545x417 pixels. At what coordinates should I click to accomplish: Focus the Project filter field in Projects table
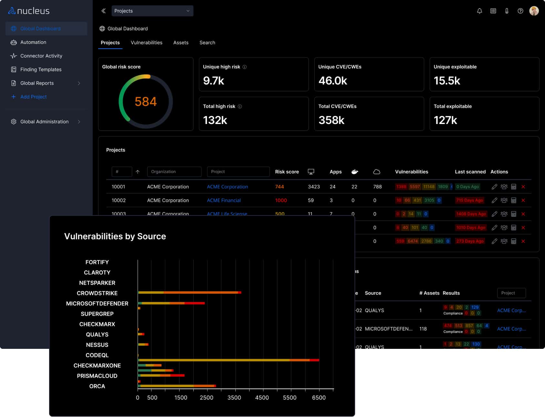[x=238, y=172]
